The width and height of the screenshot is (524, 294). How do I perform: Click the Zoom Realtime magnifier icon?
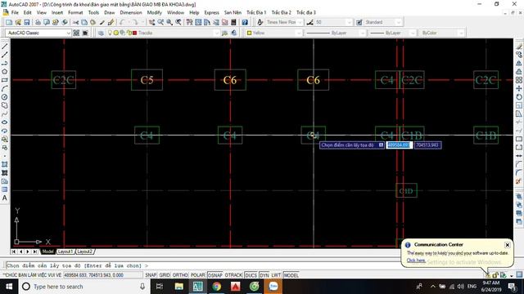160,22
